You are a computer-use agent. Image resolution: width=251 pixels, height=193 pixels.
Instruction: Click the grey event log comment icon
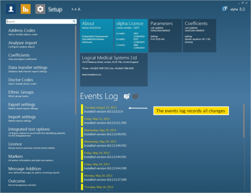pos(136,96)
